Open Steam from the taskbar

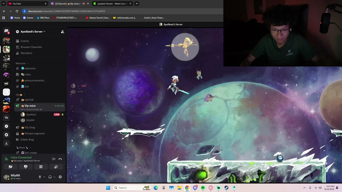point(226,188)
